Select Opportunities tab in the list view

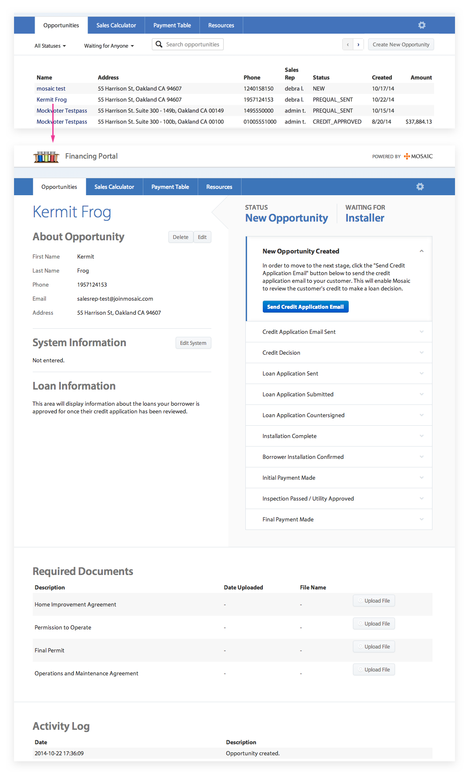(61, 25)
